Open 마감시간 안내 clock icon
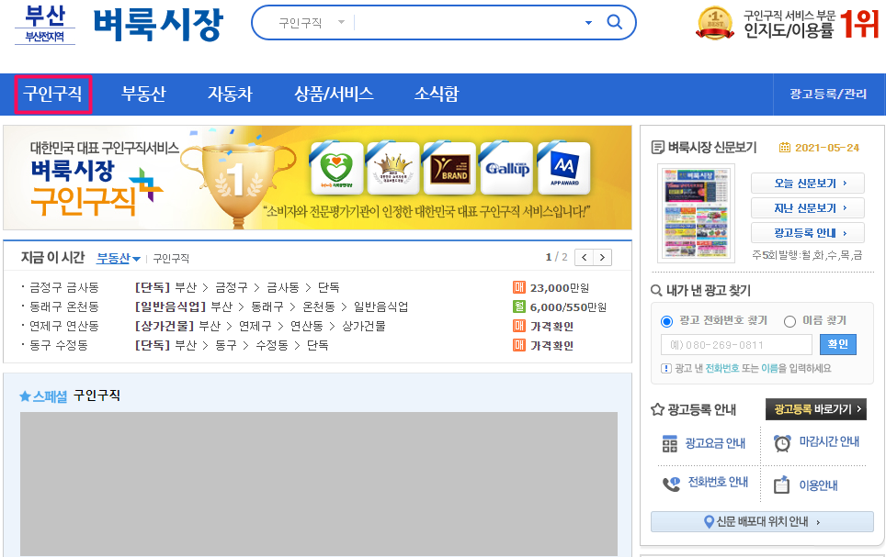This screenshot has height=557, width=886. (x=782, y=443)
